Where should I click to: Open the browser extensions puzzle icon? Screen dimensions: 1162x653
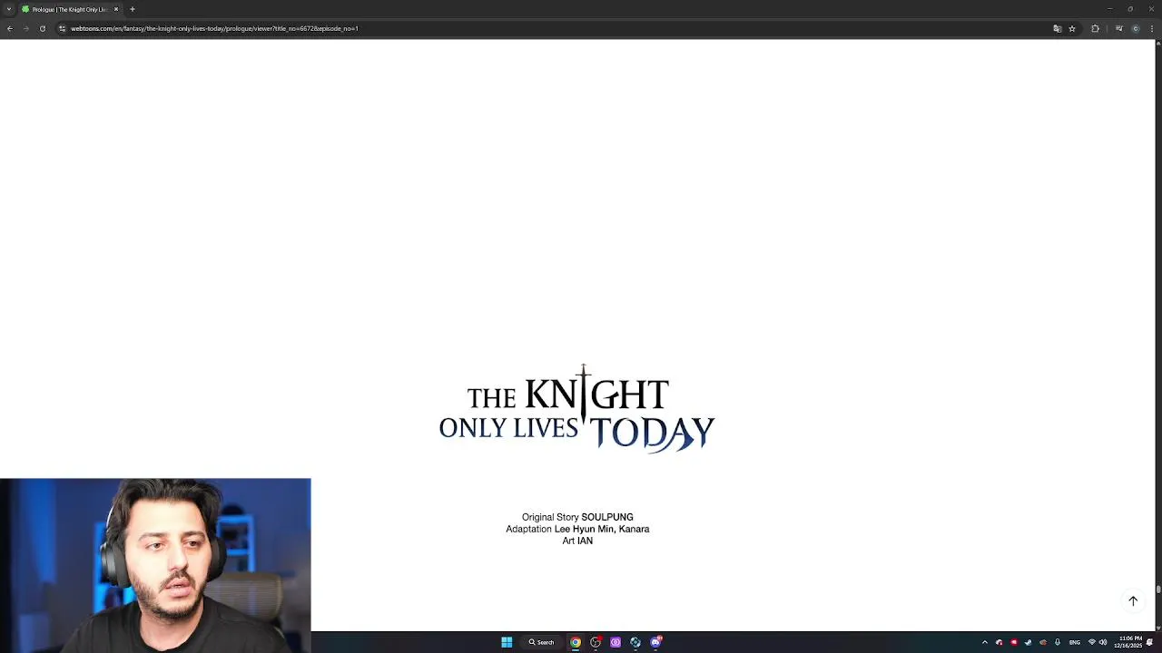pos(1095,28)
